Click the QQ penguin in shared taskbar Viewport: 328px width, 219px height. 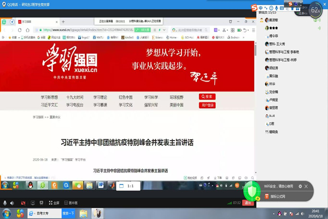[31, 185]
